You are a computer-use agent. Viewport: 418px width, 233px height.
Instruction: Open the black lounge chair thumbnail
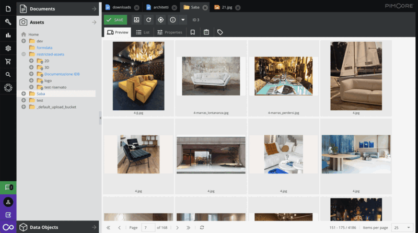138,154
